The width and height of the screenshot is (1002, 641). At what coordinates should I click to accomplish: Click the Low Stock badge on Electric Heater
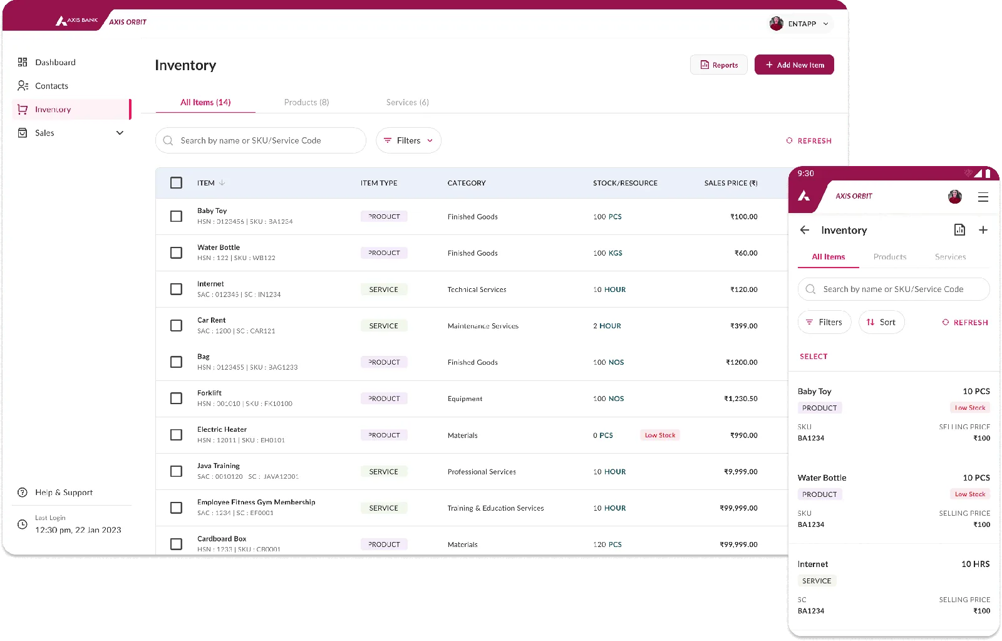[x=660, y=435]
